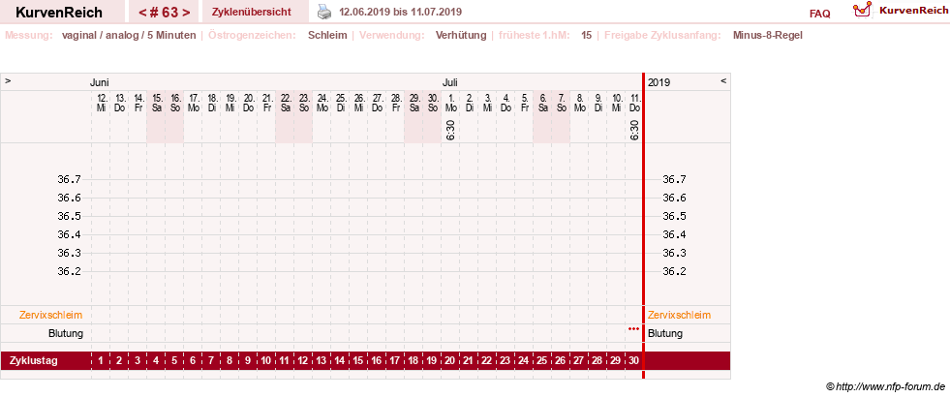Click cycle day 10 cell
This screenshot has width=950, height=398.
pyautogui.click(x=266, y=361)
